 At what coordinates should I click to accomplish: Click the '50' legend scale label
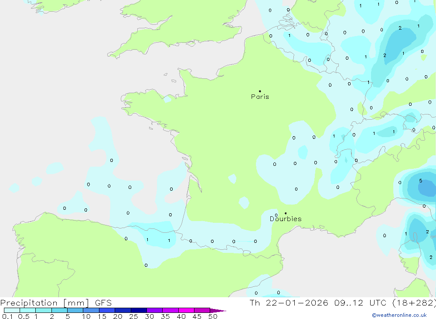click(x=213, y=316)
